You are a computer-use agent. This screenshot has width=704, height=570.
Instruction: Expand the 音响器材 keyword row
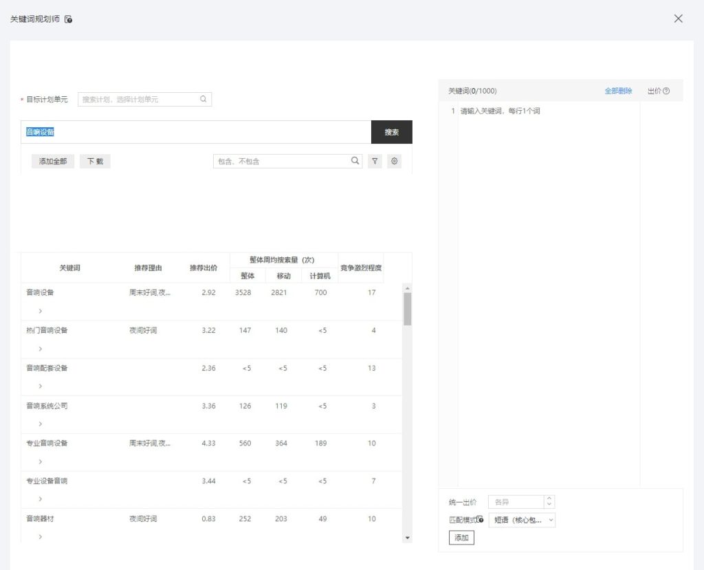click(39, 537)
